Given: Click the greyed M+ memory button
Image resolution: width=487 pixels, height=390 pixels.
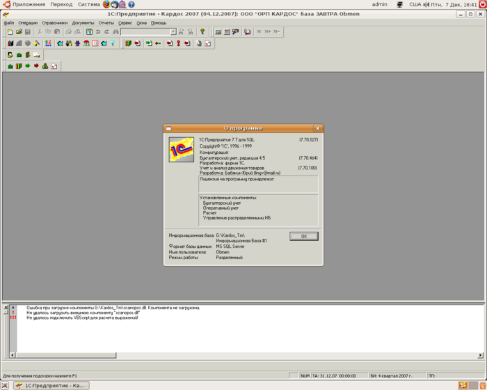Looking at the screenshot, I should point(268,32).
